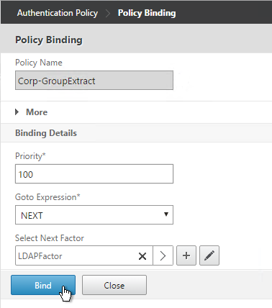
Task: Add a new next factor with plus icon
Action: (186, 255)
